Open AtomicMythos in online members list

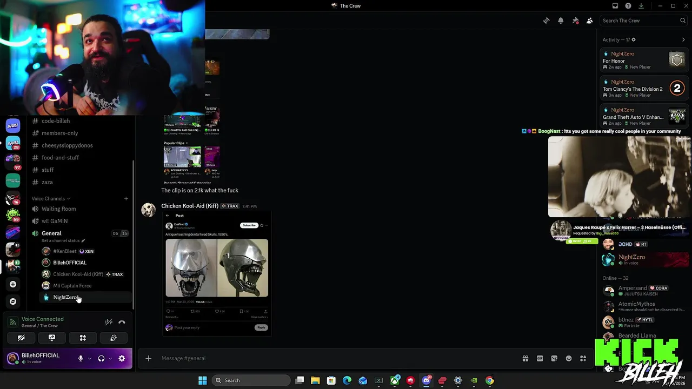tap(644, 306)
